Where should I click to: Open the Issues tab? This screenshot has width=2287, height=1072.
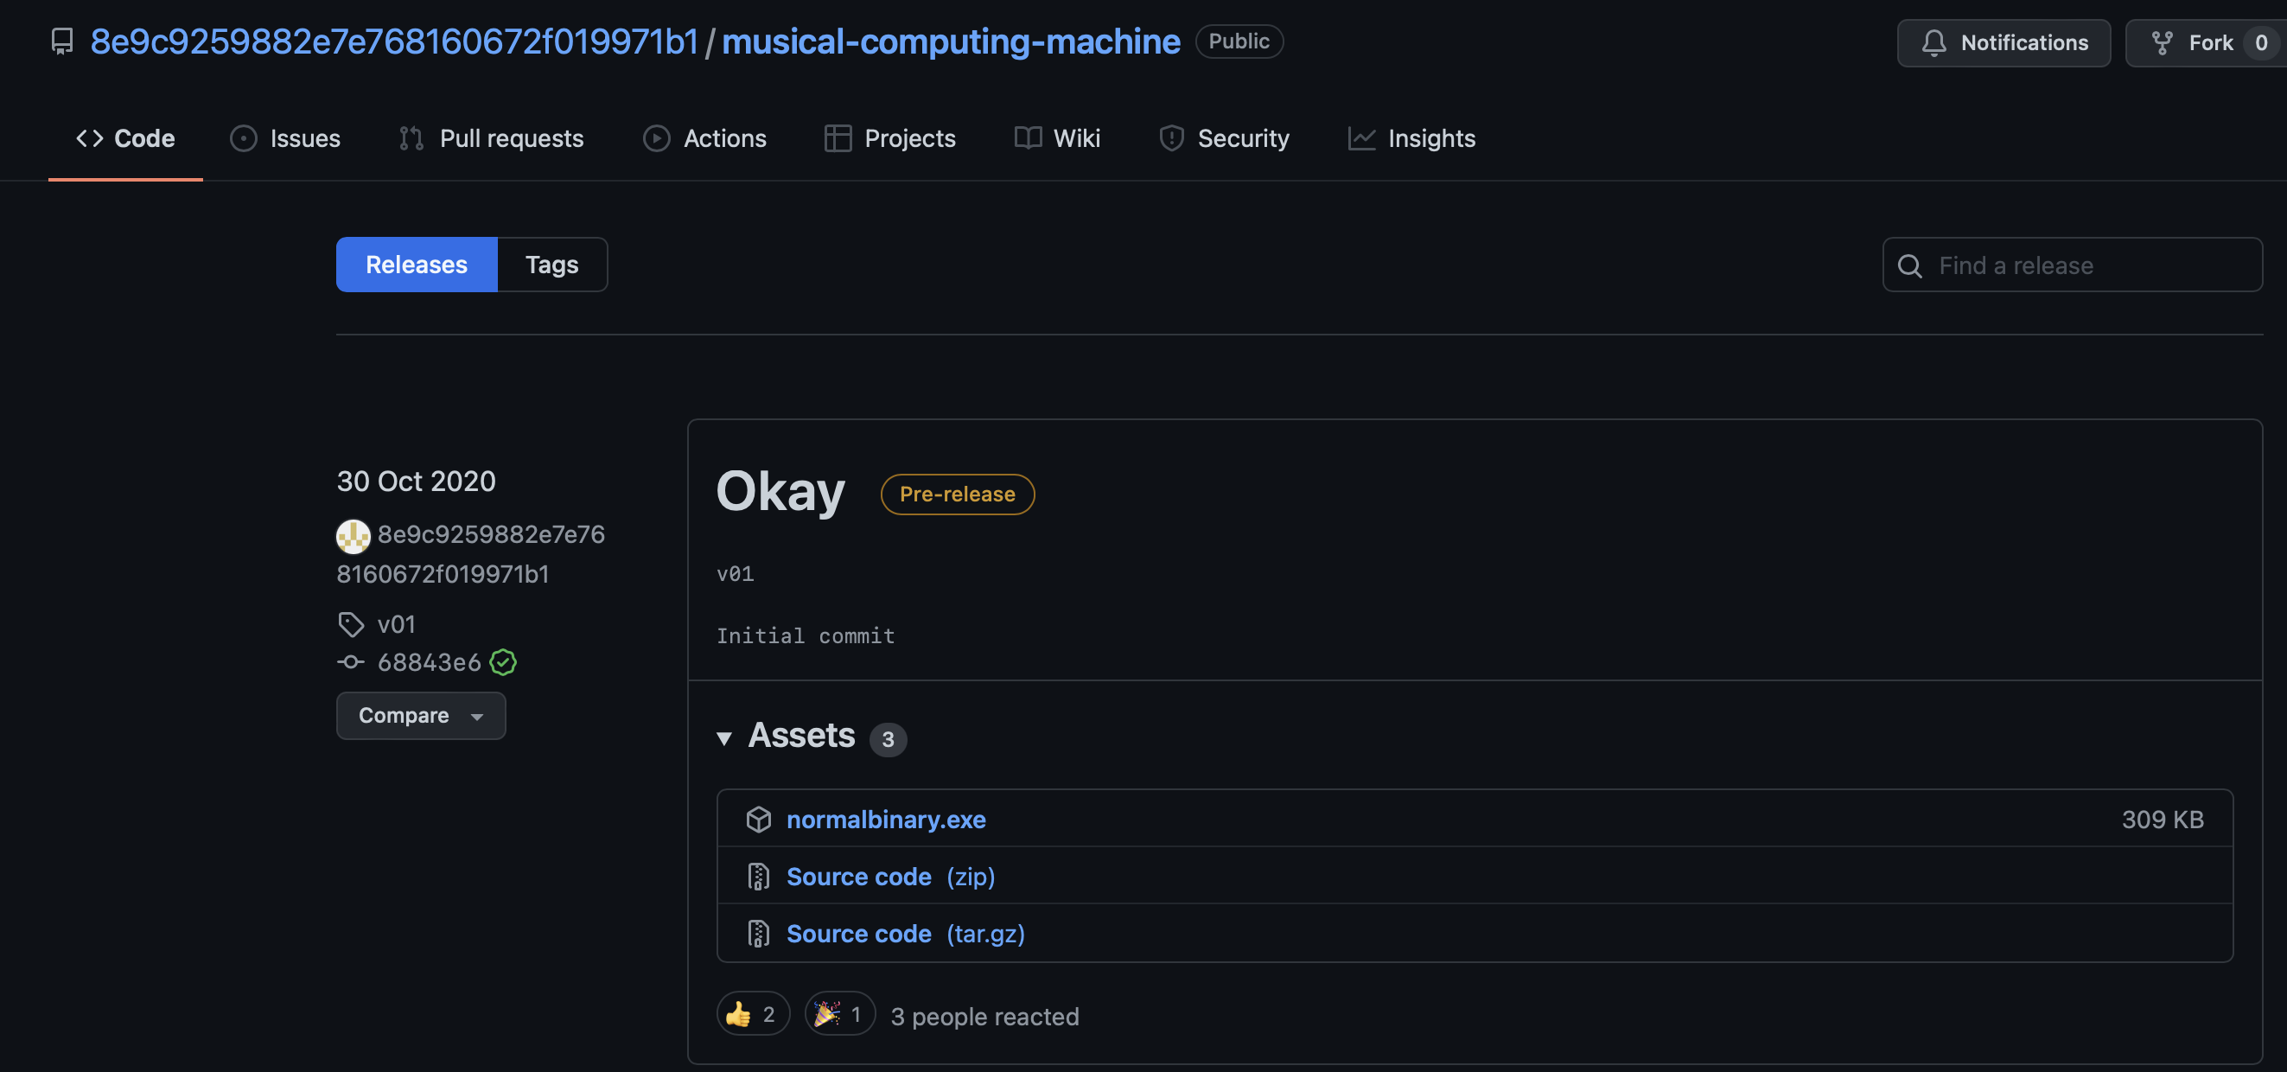(x=285, y=138)
